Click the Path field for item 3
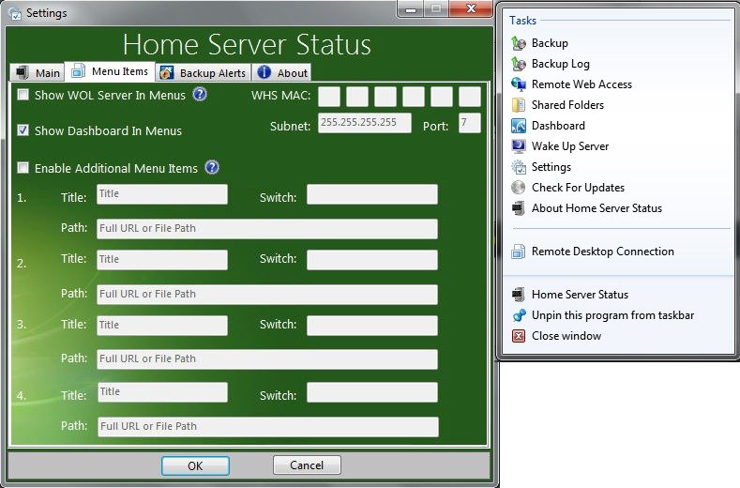This screenshot has width=740, height=488. pyautogui.click(x=267, y=359)
